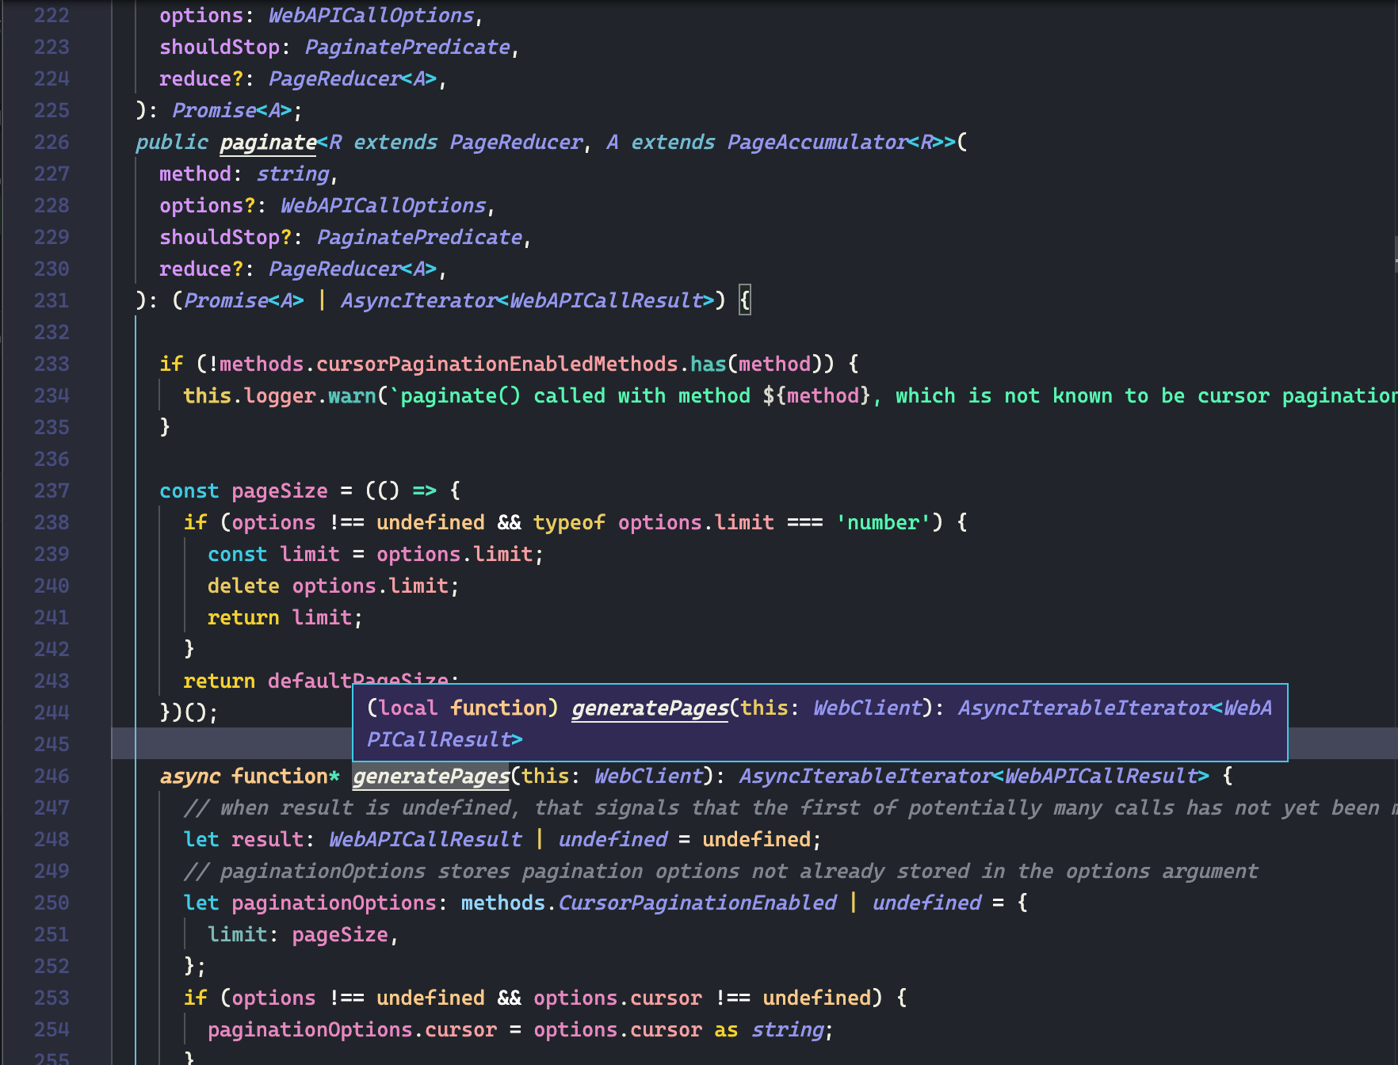Click generatePages in the async function declaration
The width and height of the screenshot is (1398, 1065).
(431, 776)
